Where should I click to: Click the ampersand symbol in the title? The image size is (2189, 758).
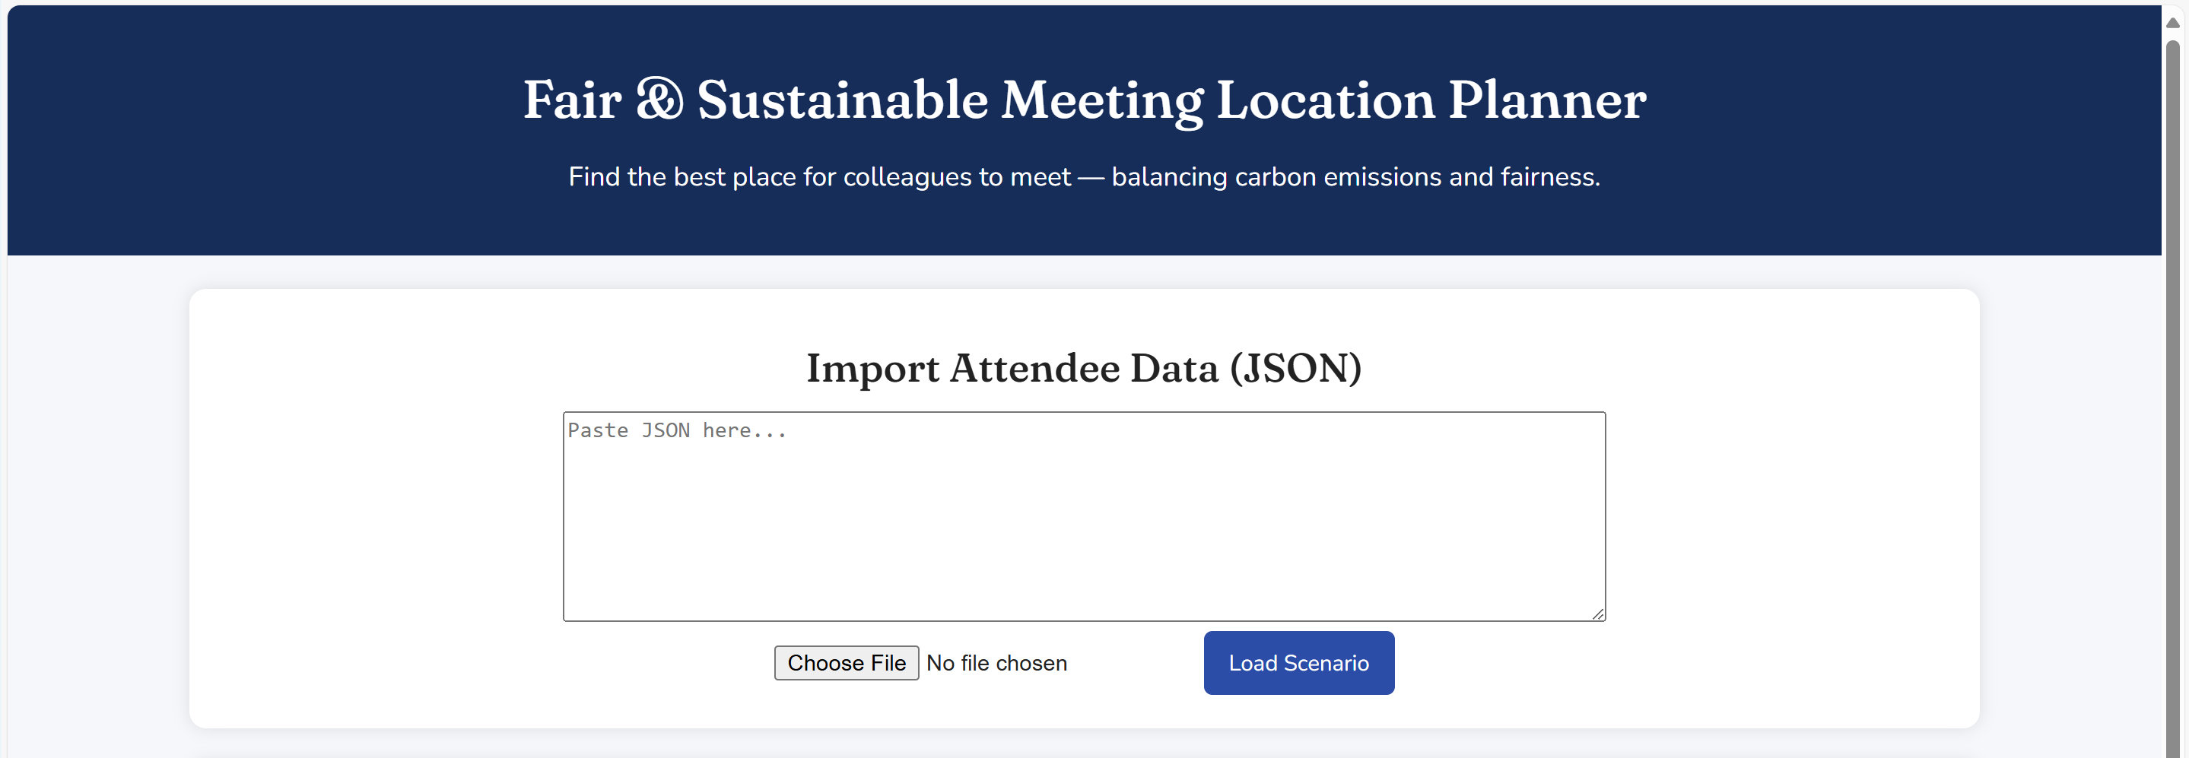pos(659,100)
